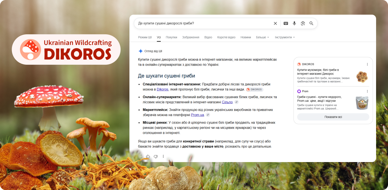Click the link chip icon after Prom.ua
Image resolution: width=388 pixels, height=190 pixels.
click(208, 115)
